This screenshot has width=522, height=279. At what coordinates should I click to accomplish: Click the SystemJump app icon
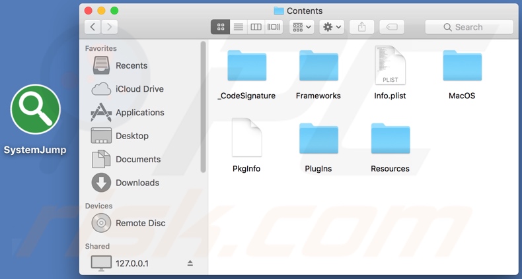(35, 109)
